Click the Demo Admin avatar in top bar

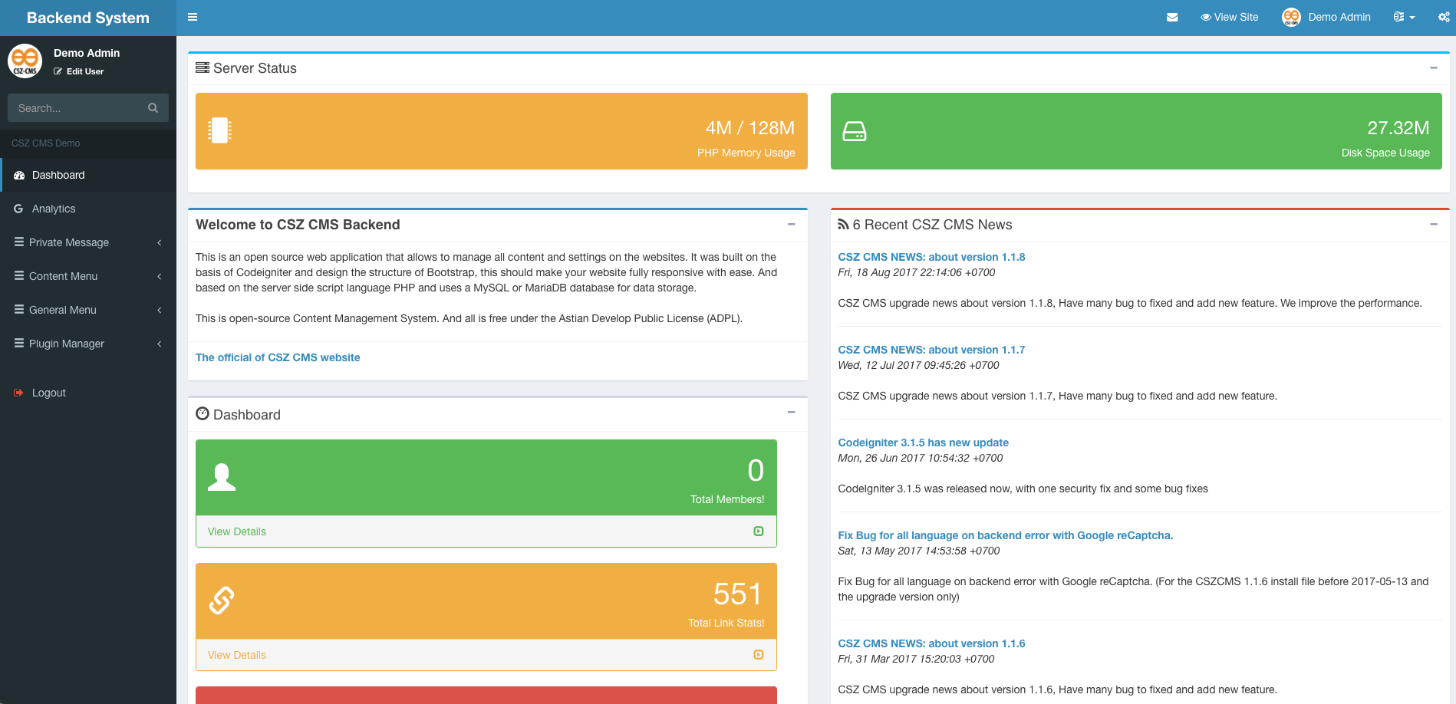click(1291, 17)
